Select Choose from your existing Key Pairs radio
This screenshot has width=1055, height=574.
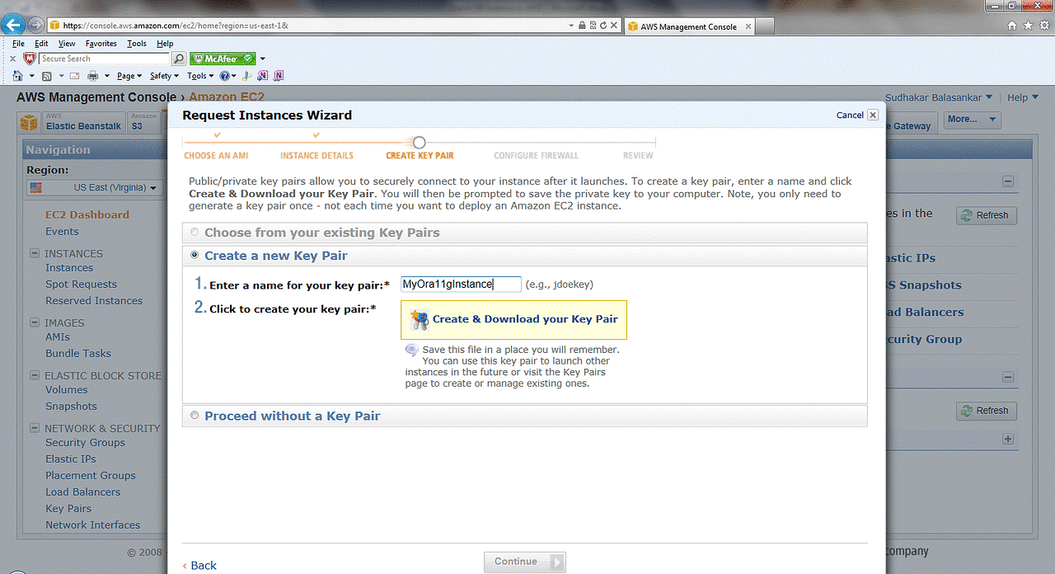pos(195,233)
